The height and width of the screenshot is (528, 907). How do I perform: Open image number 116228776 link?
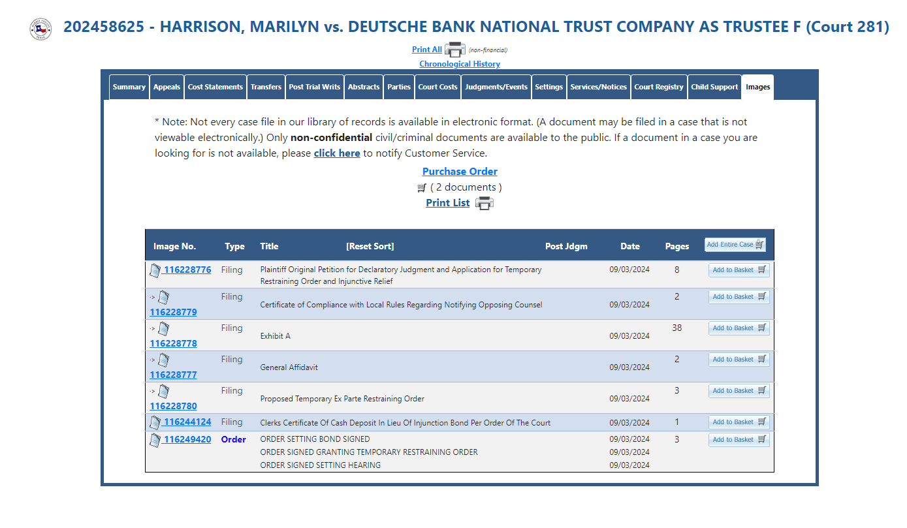(x=187, y=270)
